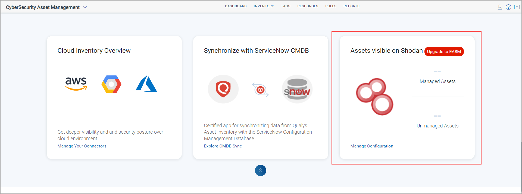Open the Dashboard tab
The height and width of the screenshot is (194, 522).
(236, 6)
